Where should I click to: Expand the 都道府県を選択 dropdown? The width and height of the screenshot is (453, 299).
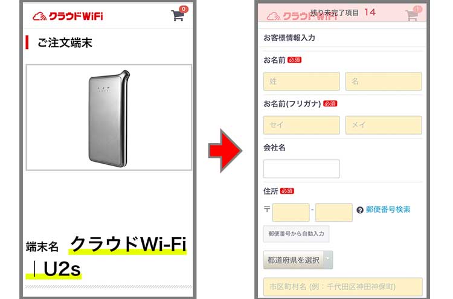coord(298,260)
